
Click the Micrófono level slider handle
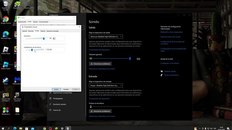point(43,39)
